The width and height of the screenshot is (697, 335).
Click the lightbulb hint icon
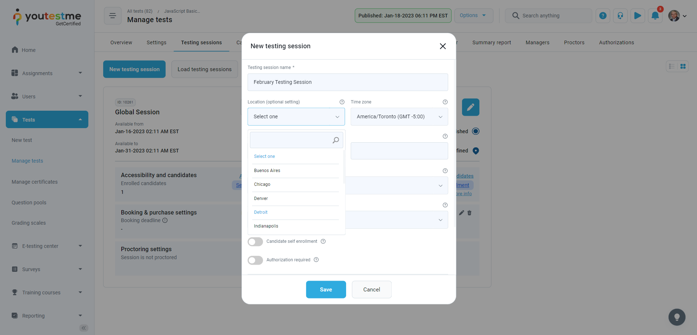coord(677,317)
